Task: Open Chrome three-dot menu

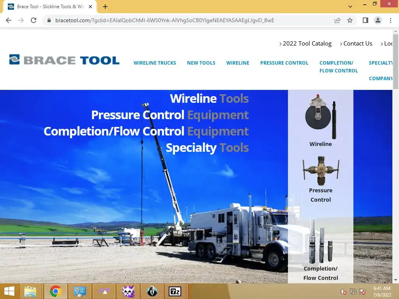Action: [390, 20]
